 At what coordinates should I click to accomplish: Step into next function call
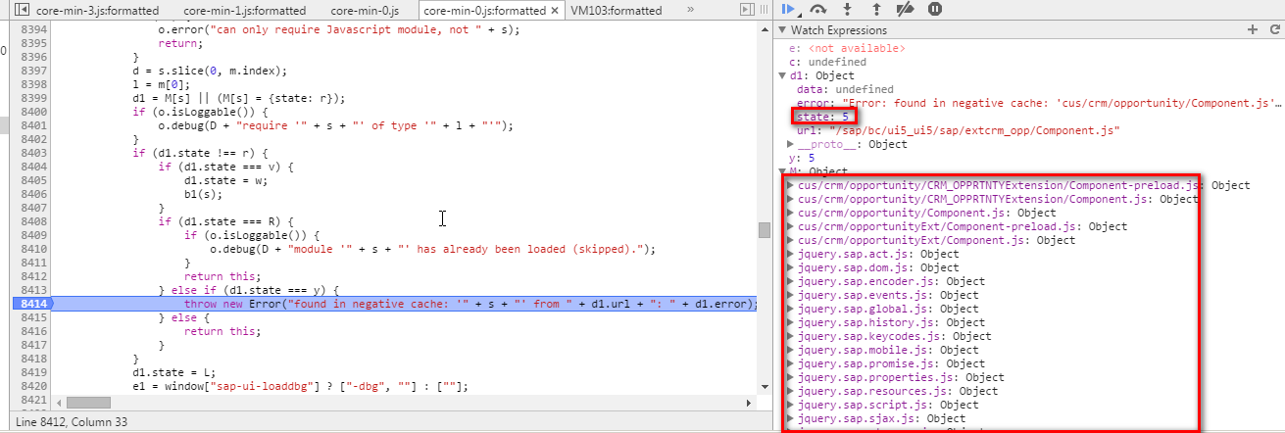[848, 9]
